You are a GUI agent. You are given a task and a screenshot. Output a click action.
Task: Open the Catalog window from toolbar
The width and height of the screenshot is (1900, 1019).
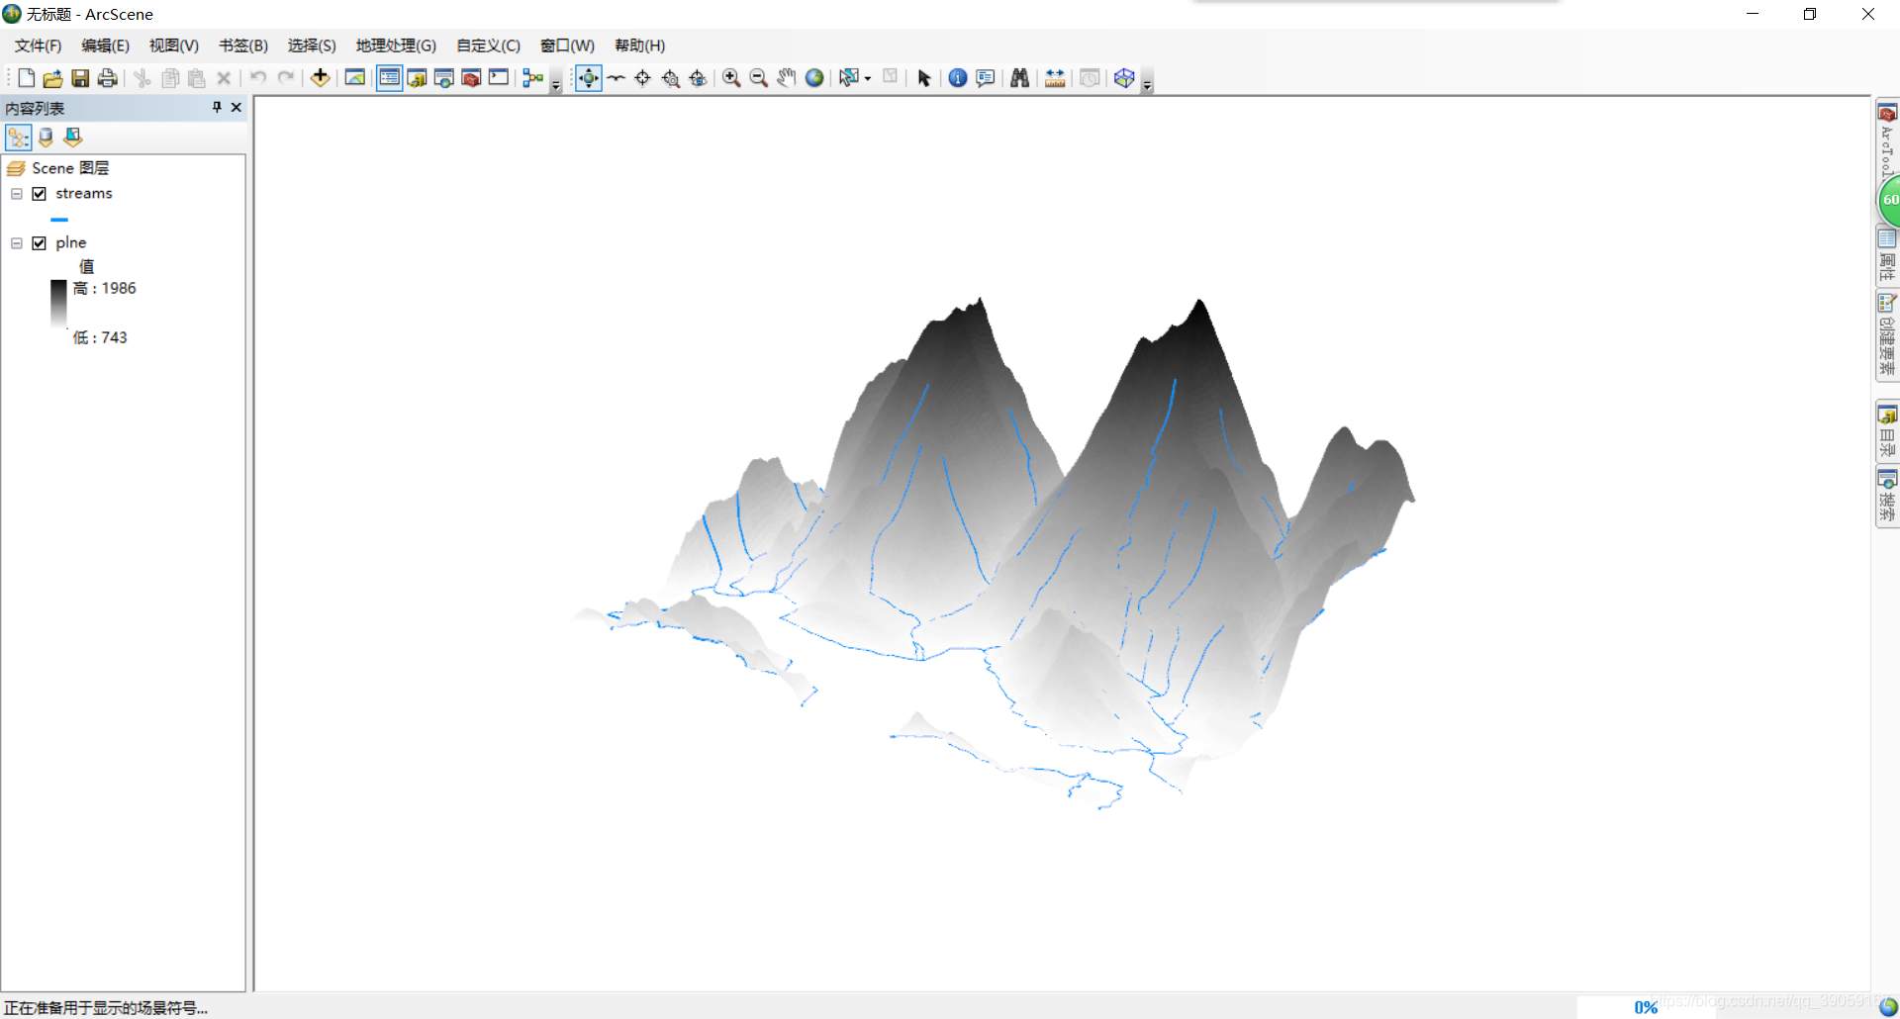tap(417, 78)
